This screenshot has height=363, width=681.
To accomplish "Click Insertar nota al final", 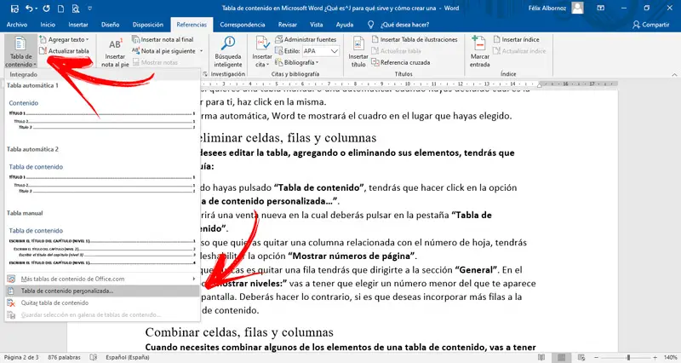I will point(163,39).
